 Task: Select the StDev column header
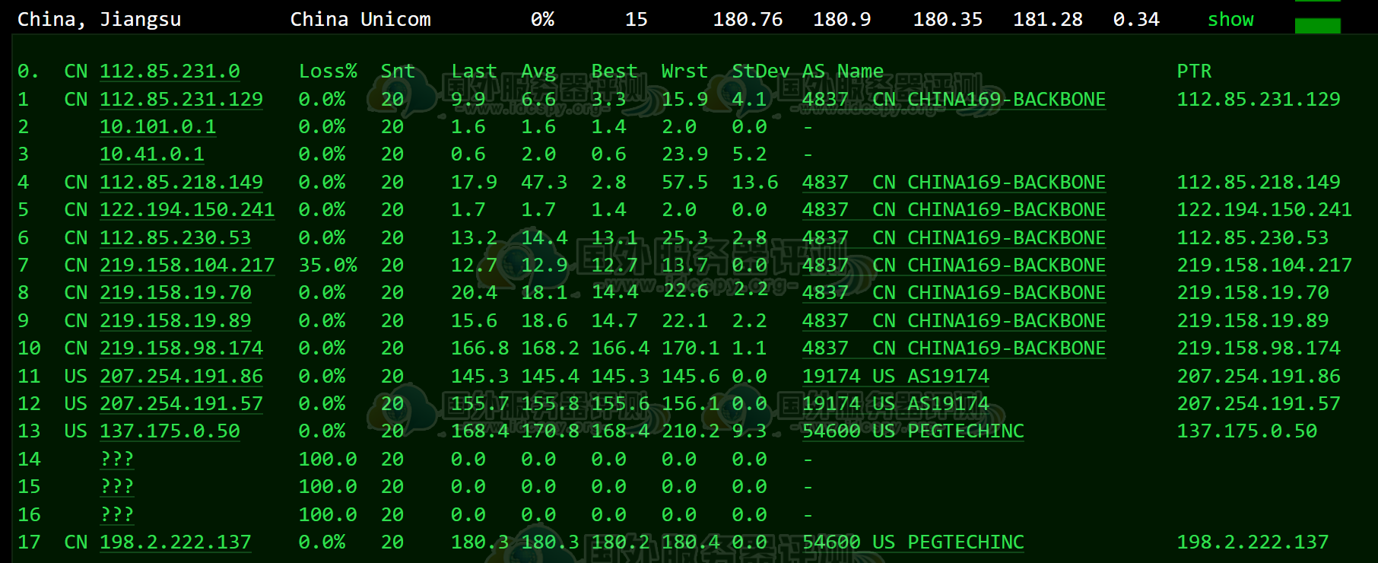(x=760, y=72)
